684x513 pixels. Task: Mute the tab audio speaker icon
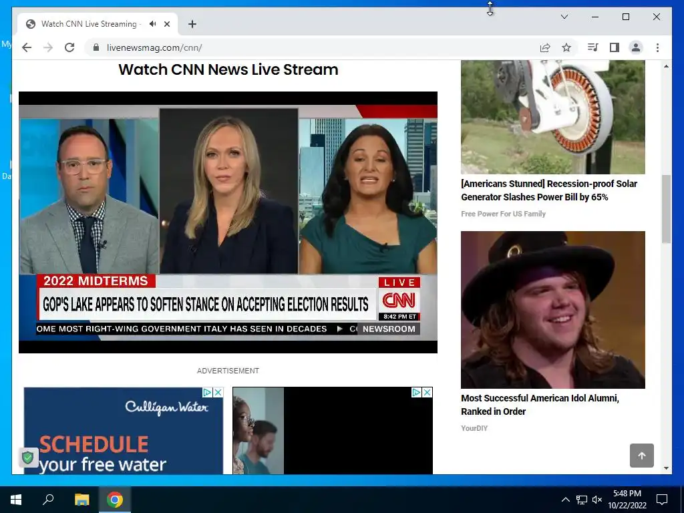coord(152,24)
